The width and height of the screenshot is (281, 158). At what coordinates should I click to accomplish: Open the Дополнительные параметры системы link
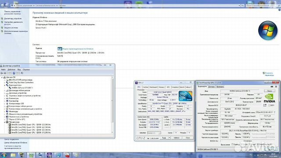pyautogui.click(x=16, y=32)
